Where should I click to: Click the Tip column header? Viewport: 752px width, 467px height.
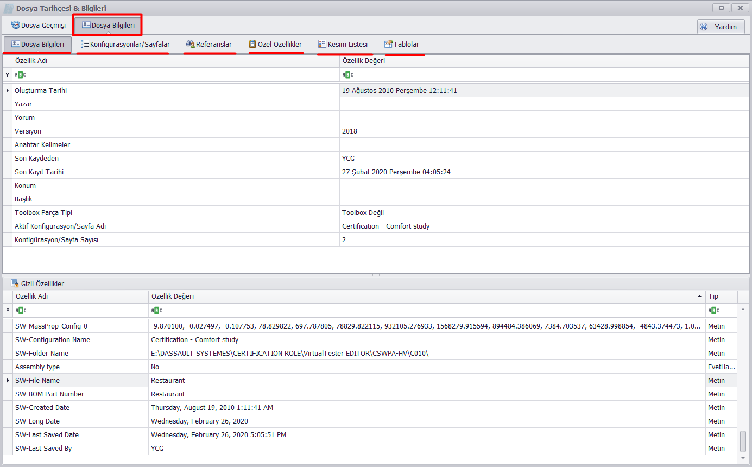pos(722,296)
